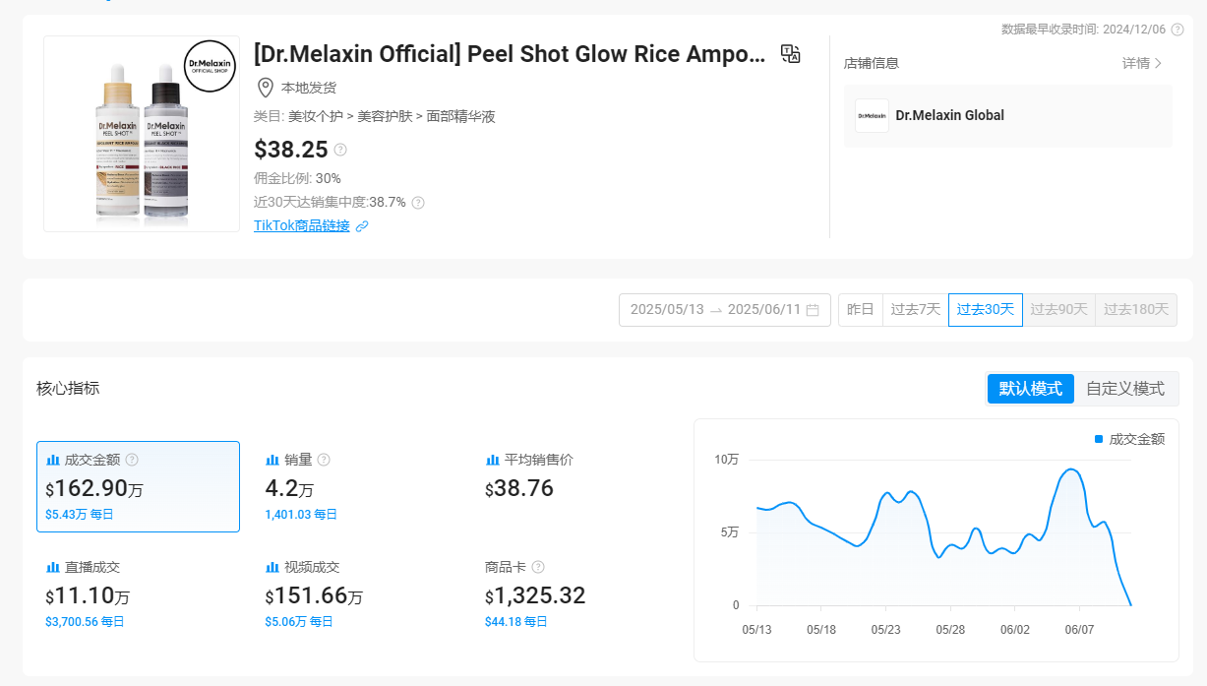
Task: Switch to 自定义模式 display mode
Action: tap(1124, 389)
